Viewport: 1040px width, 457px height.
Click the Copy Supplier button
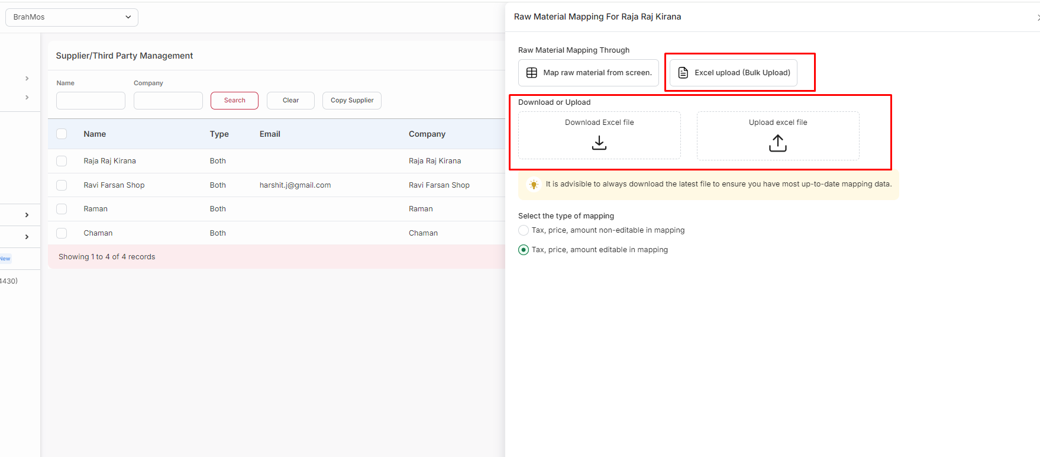pos(352,101)
